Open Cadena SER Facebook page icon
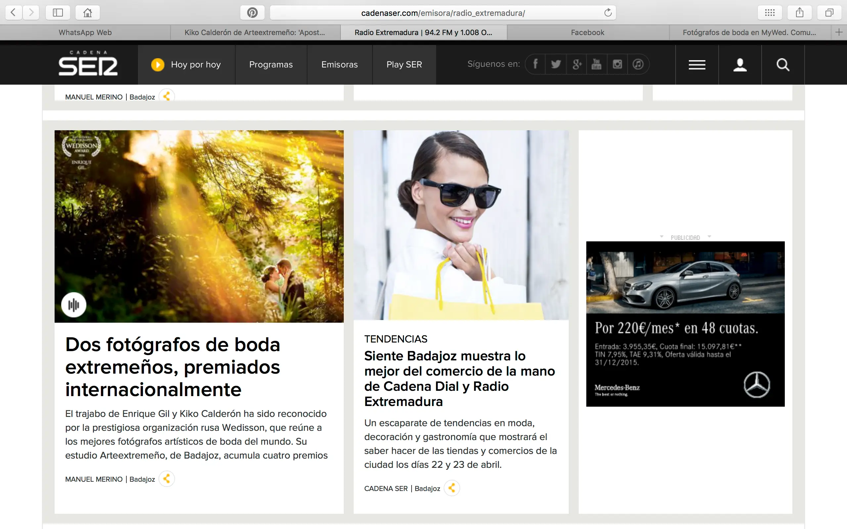847x529 pixels. click(536, 64)
